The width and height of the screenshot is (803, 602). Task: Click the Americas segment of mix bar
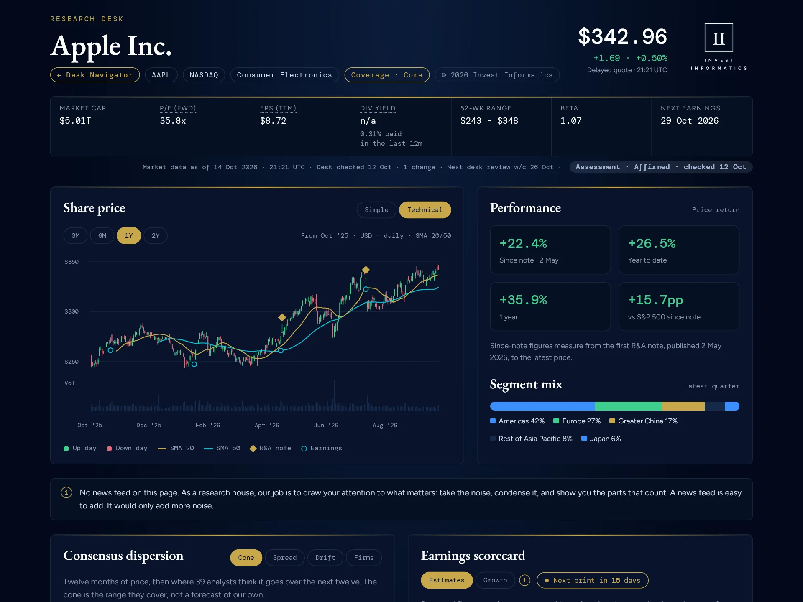click(x=542, y=406)
